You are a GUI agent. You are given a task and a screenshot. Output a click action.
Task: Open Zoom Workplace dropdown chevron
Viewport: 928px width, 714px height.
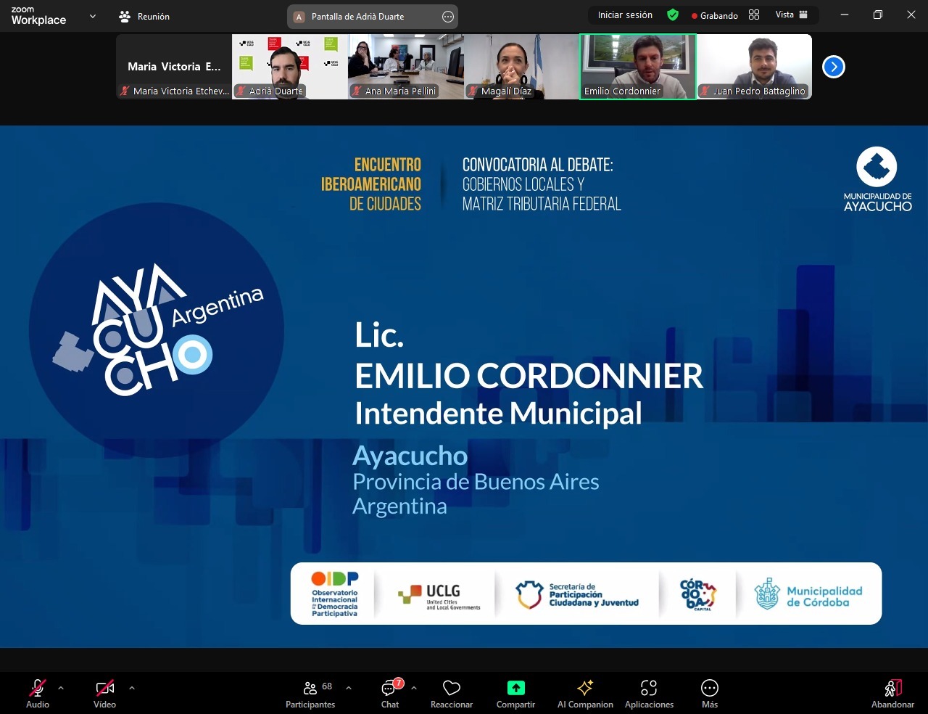tap(93, 16)
